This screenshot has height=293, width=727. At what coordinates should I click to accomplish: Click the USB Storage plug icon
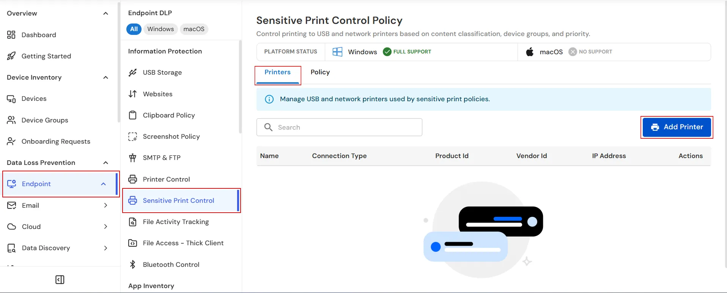132,72
